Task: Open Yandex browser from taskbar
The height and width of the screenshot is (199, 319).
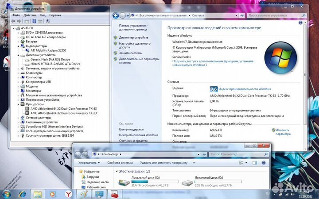Action: tap(69, 194)
